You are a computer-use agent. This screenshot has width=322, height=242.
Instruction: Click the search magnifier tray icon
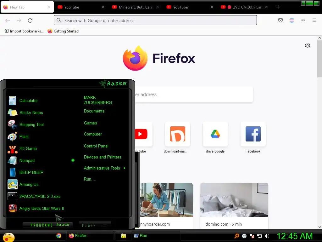click(x=237, y=236)
